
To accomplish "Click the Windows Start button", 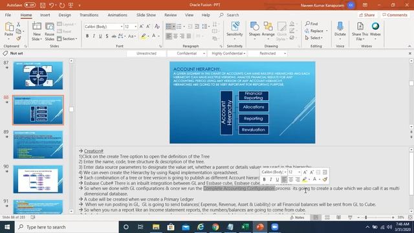I will (x=7, y=227).
